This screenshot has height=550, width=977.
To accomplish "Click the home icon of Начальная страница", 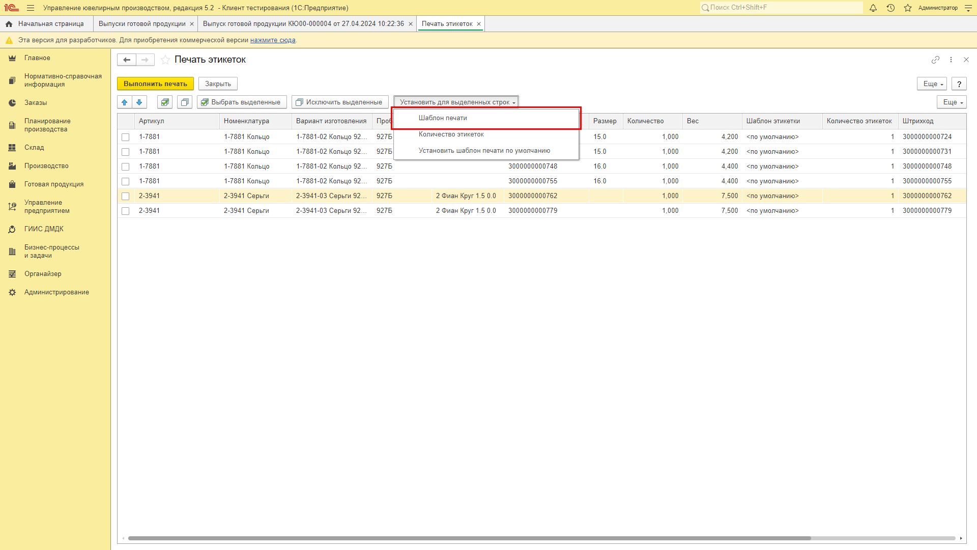I will (x=9, y=24).
